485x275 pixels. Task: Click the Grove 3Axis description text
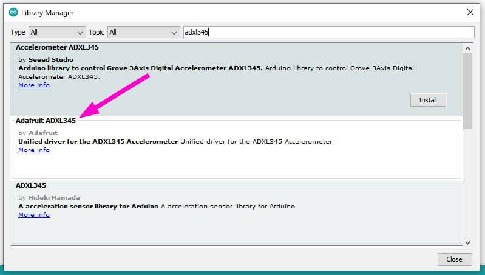click(216, 72)
